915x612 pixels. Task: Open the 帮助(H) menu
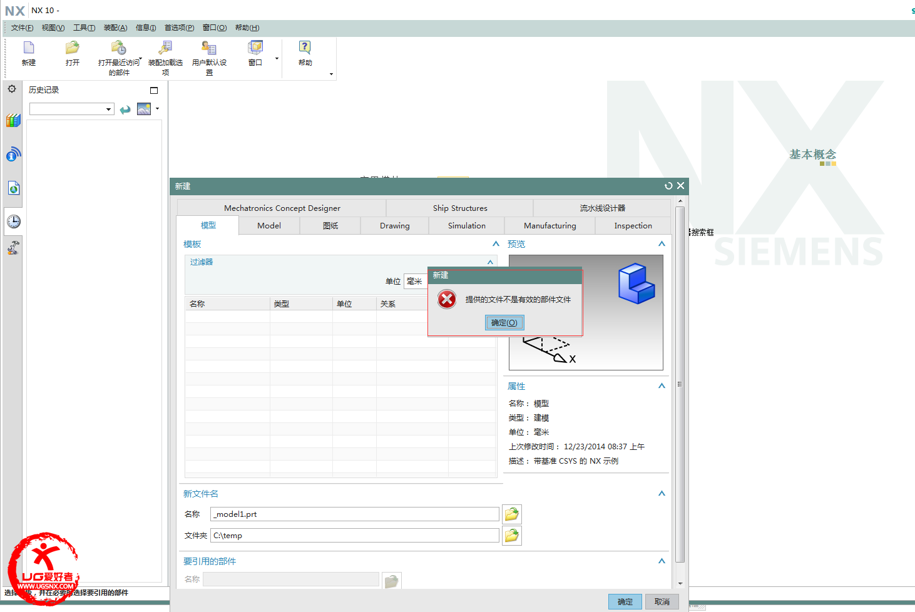click(247, 28)
